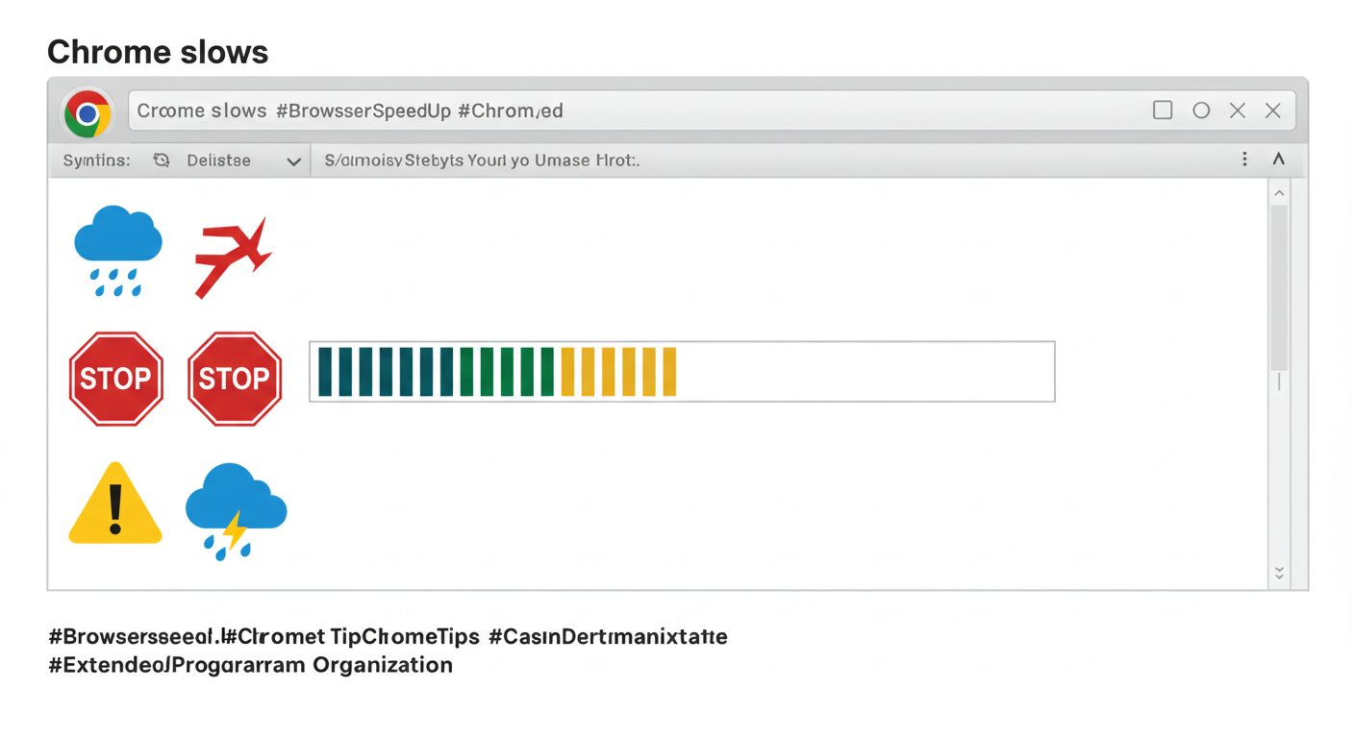The height and width of the screenshot is (738, 1354).
Task: Click the scrollbar up arrow
Action: (1279, 193)
